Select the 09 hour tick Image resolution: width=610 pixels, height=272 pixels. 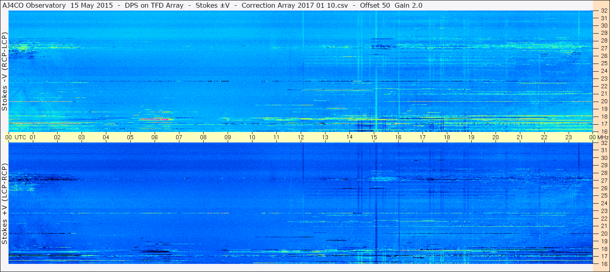pos(228,138)
